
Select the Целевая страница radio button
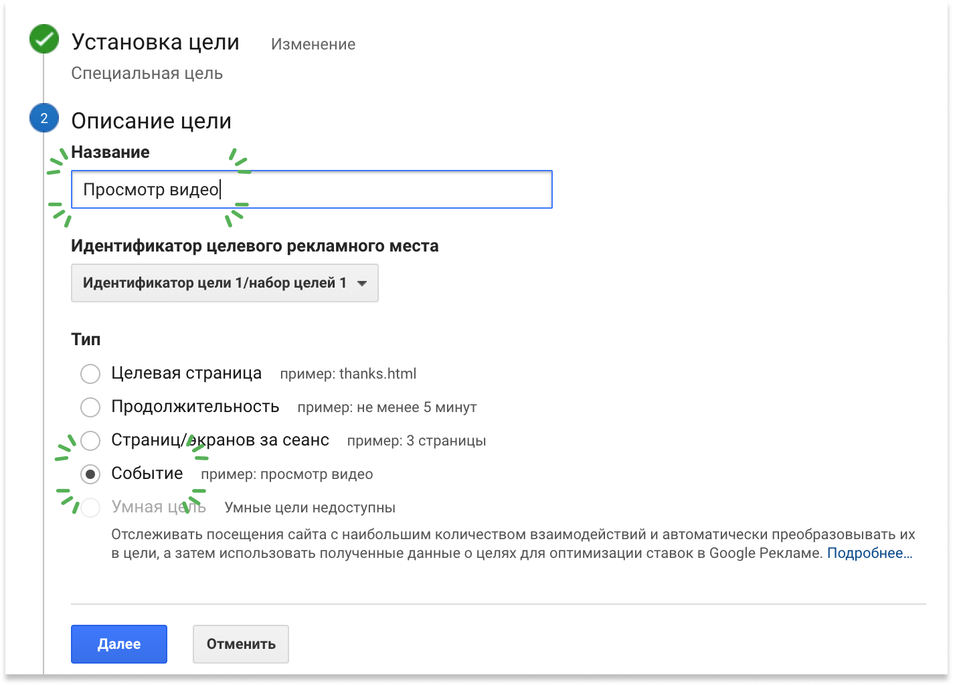(90, 373)
